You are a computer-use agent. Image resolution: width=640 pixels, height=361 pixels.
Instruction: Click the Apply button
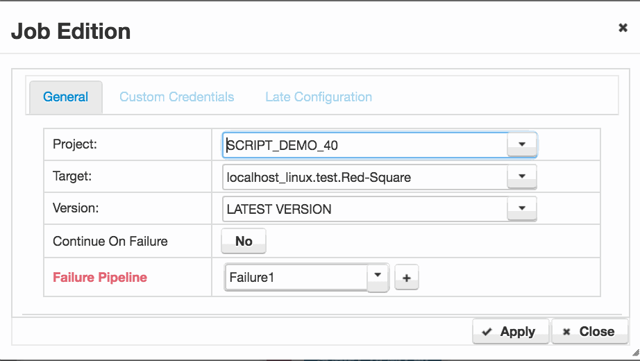point(510,331)
